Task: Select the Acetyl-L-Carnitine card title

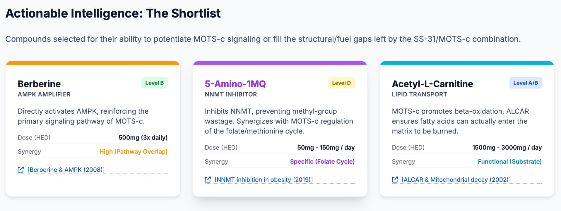Action: click(432, 84)
